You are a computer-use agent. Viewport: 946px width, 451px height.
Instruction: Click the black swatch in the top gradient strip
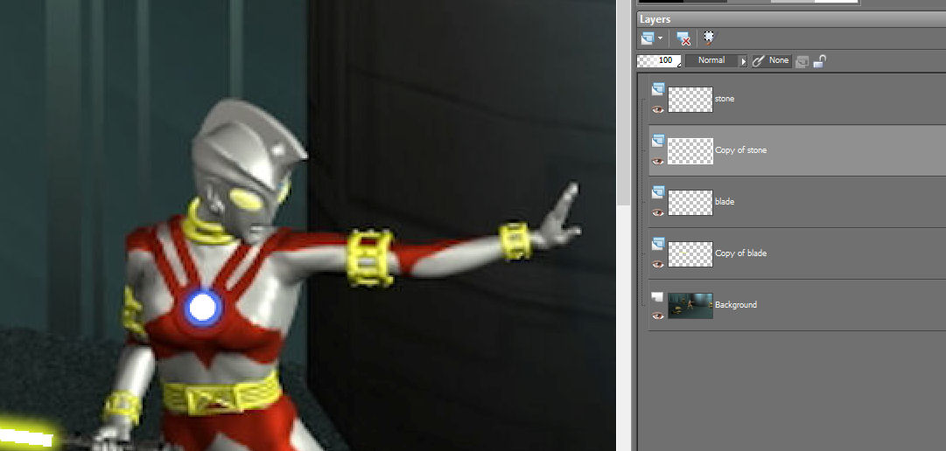pyautogui.click(x=661, y=1)
